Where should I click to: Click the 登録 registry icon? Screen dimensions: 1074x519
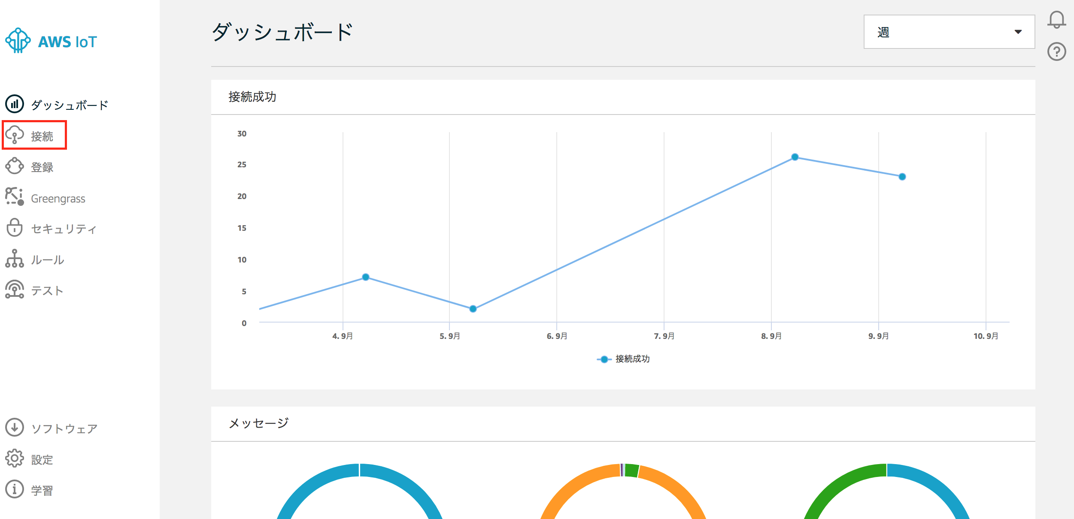click(15, 166)
